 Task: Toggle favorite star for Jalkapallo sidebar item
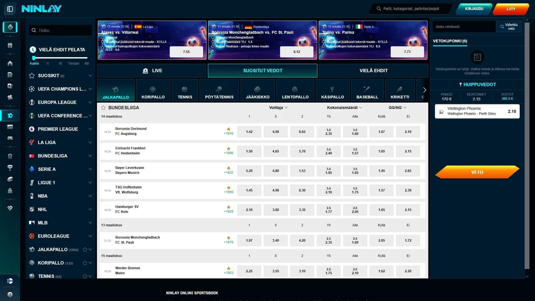(x=85, y=249)
